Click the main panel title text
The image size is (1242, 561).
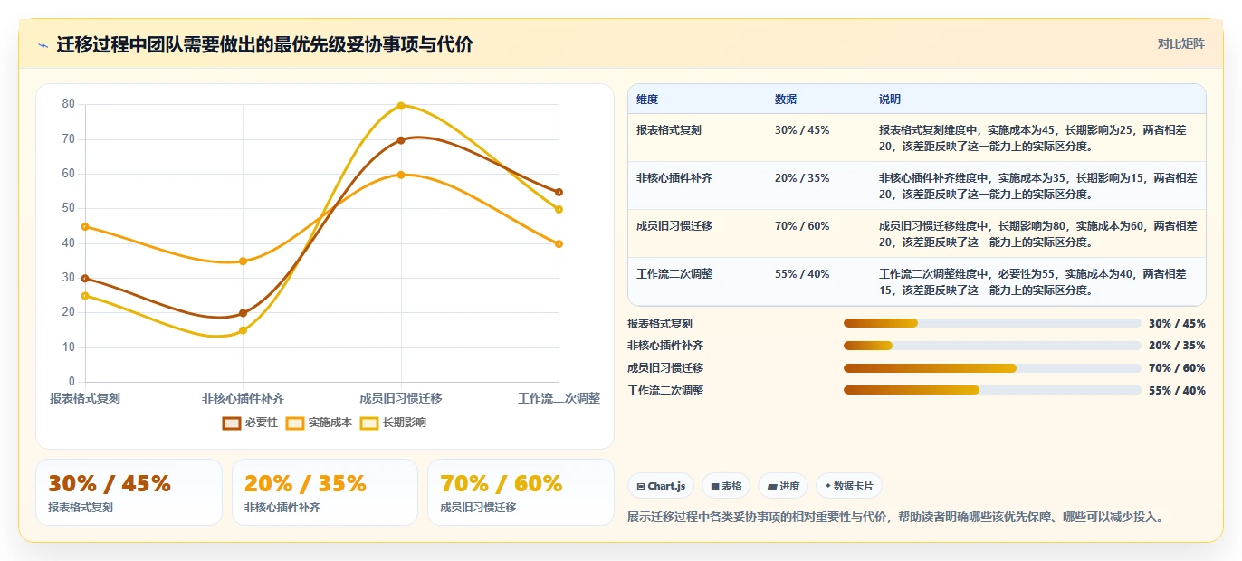[264, 45]
